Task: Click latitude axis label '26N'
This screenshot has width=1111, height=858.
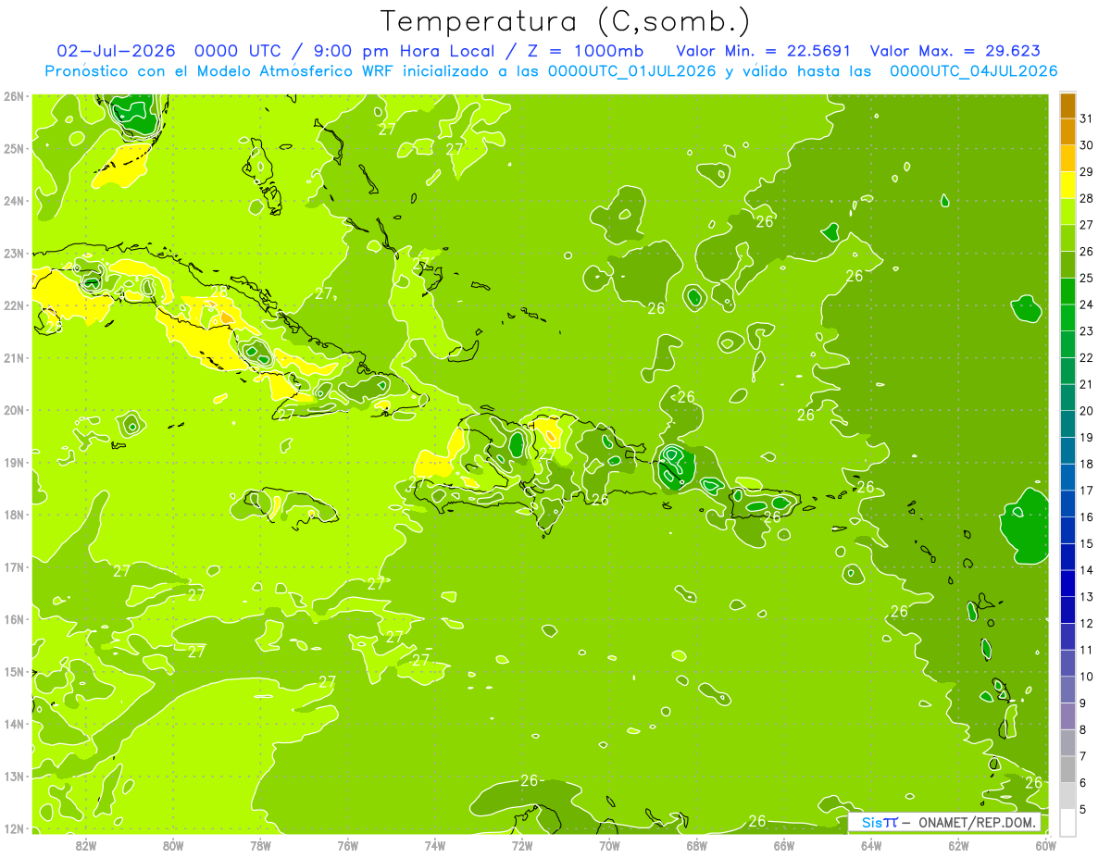Action: coord(14,96)
